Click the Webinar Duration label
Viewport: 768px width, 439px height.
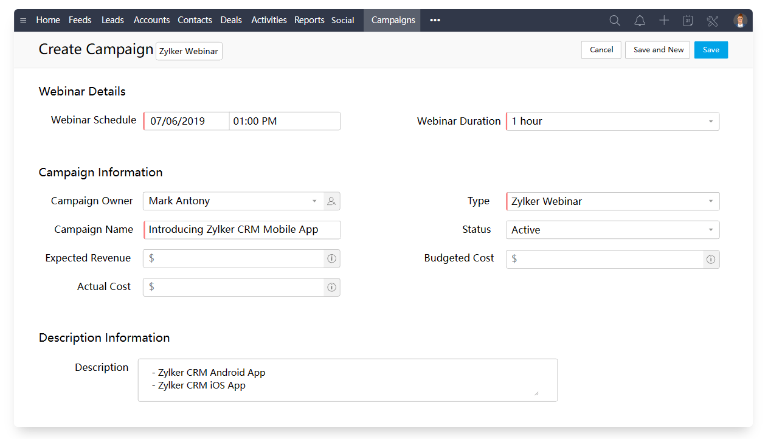coord(459,121)
